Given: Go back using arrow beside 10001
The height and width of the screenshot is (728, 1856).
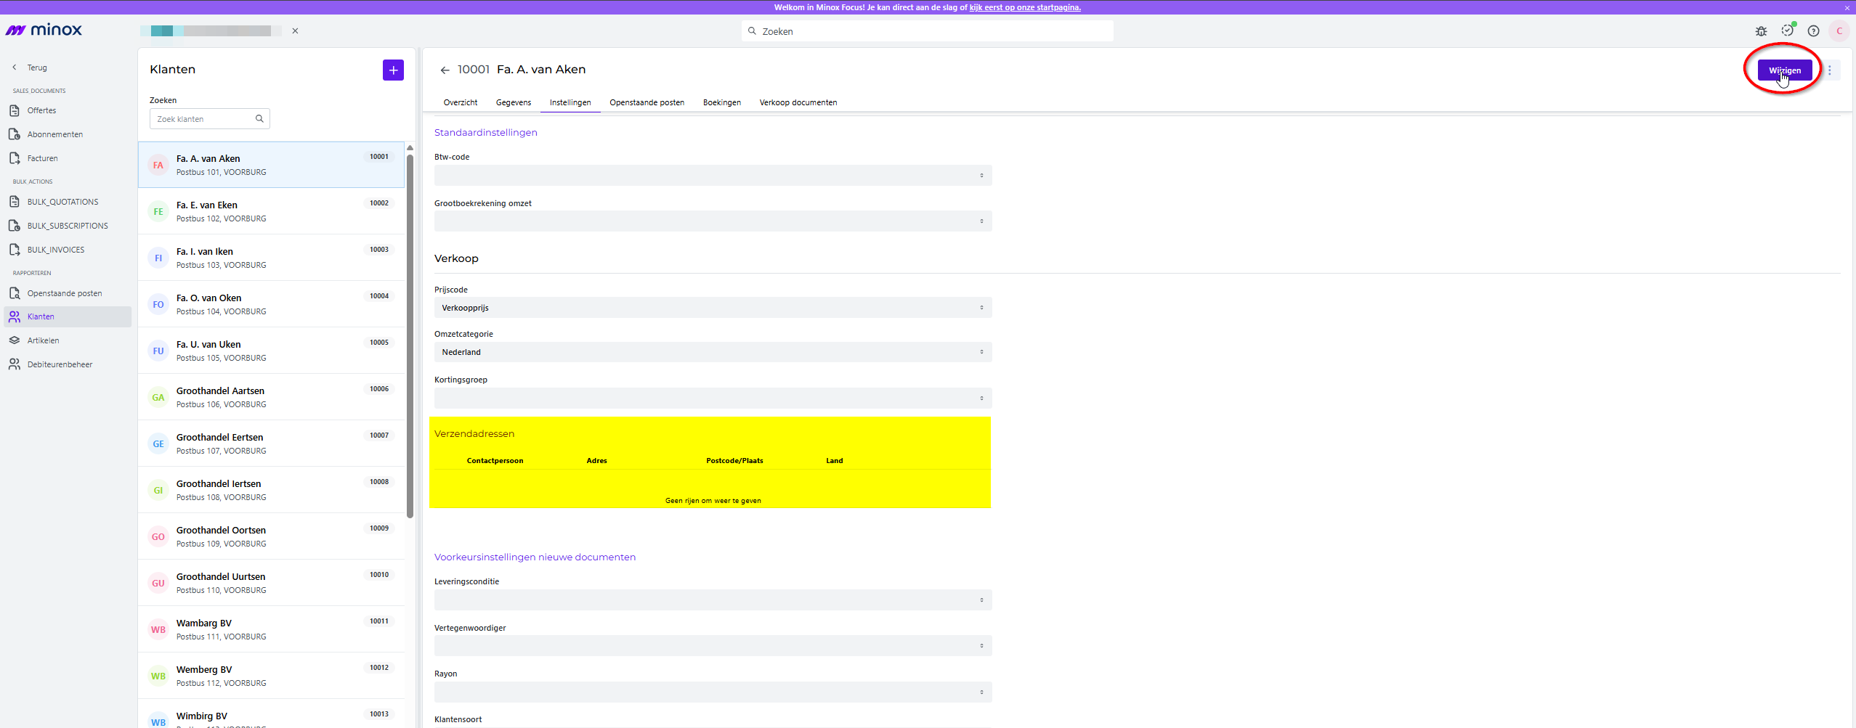Looking at the screenshot, I should (445, 70).
